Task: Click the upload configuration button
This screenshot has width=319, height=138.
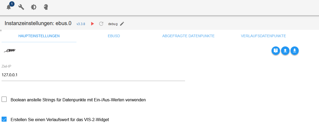Action: point(285,51)
